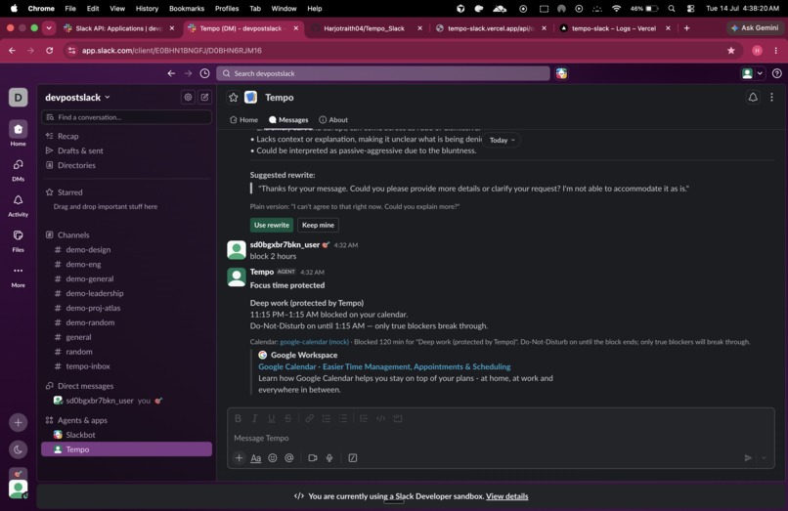The image size is (788, 511).
Task: Open send options dropdown arrow
Action: [764, 457]
